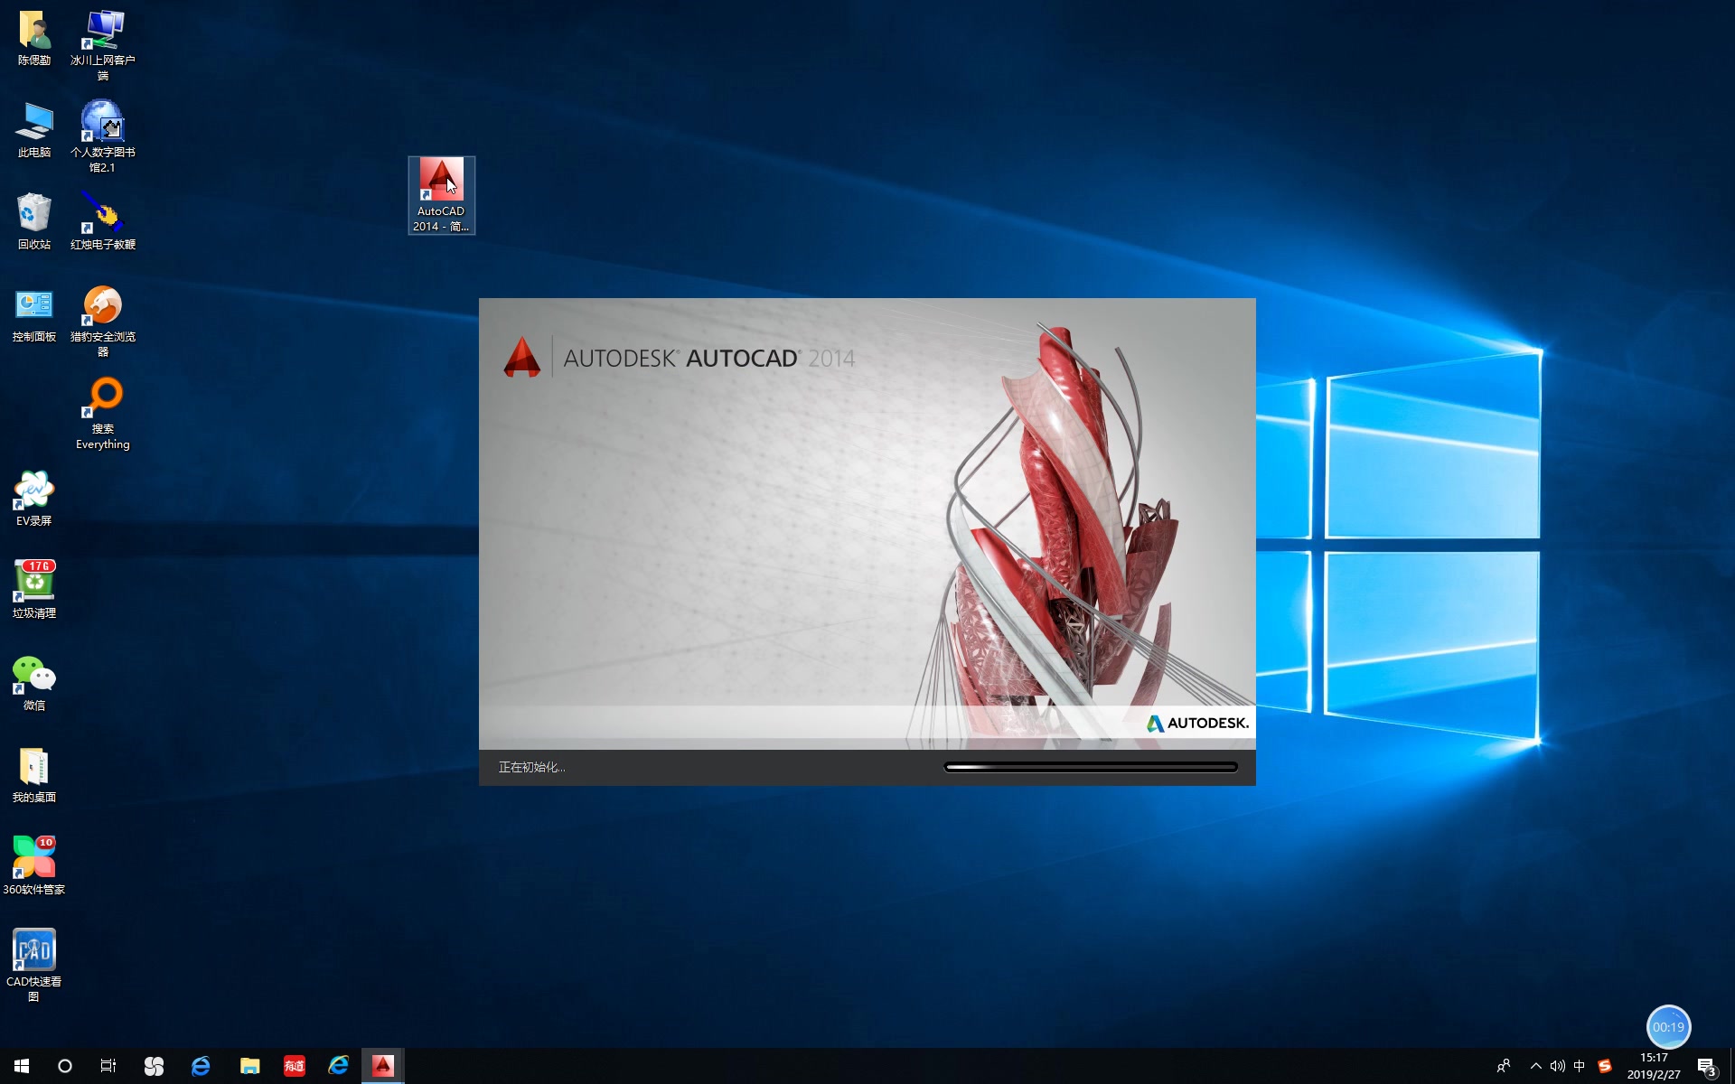Open File Explorer on the taskbar

249,1065
